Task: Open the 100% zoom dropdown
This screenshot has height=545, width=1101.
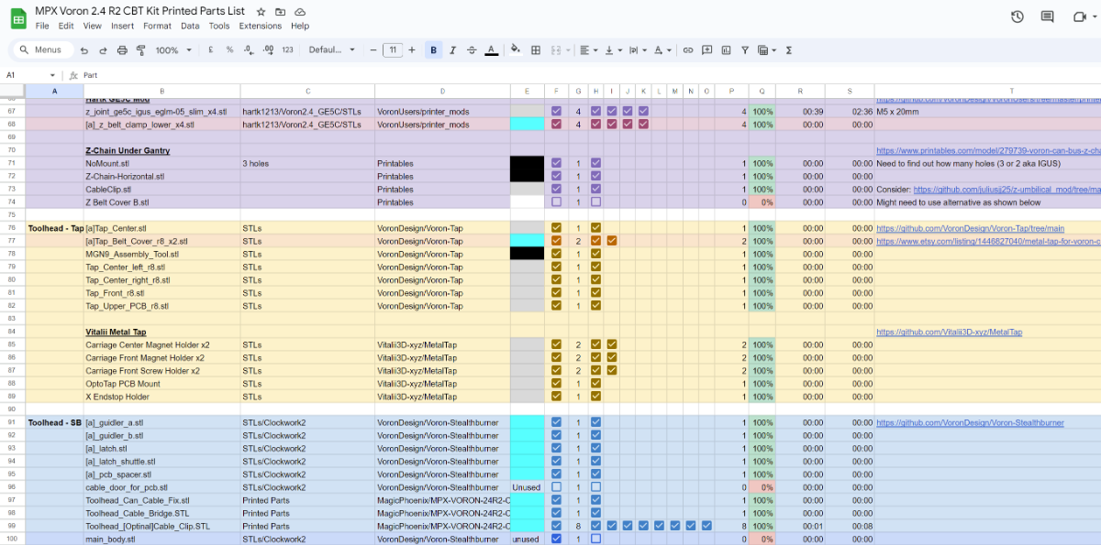Action: tap(172, 50)
